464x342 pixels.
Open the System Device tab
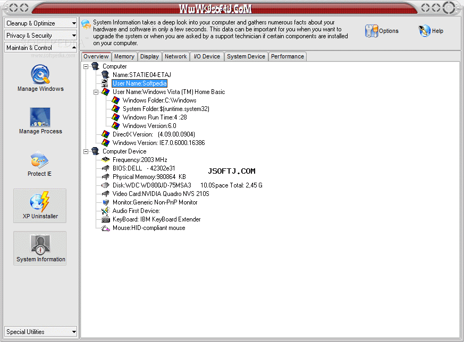coord(246,56)
